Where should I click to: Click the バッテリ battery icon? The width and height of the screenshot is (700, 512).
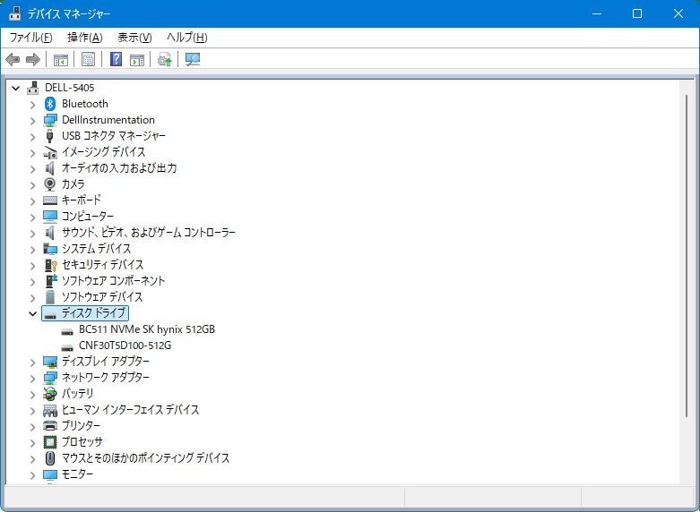click(50, 394)
